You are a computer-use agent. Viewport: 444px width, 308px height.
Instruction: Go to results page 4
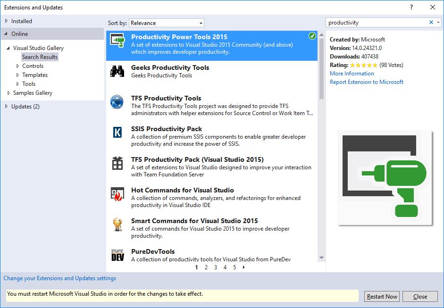[x=225, y=267]
